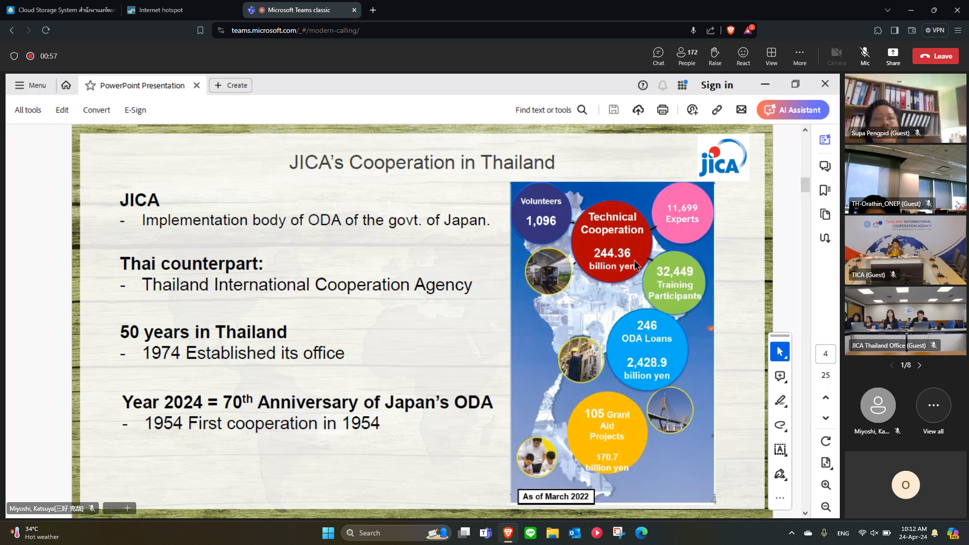Show hidden system tray icons

coord(791,533)
